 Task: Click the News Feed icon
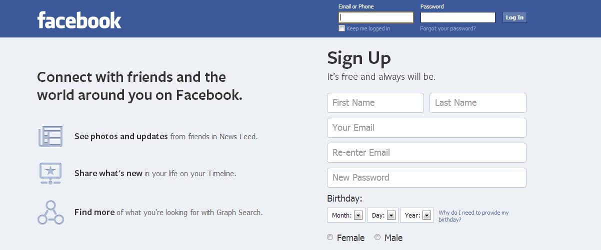(x=50, y=136)
